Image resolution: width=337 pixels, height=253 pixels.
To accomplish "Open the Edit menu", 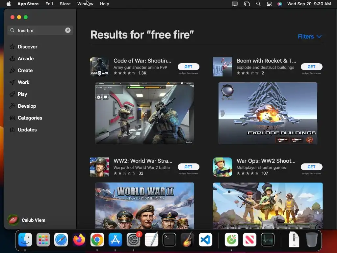I will pyautogui.click(x=49, y=4).
